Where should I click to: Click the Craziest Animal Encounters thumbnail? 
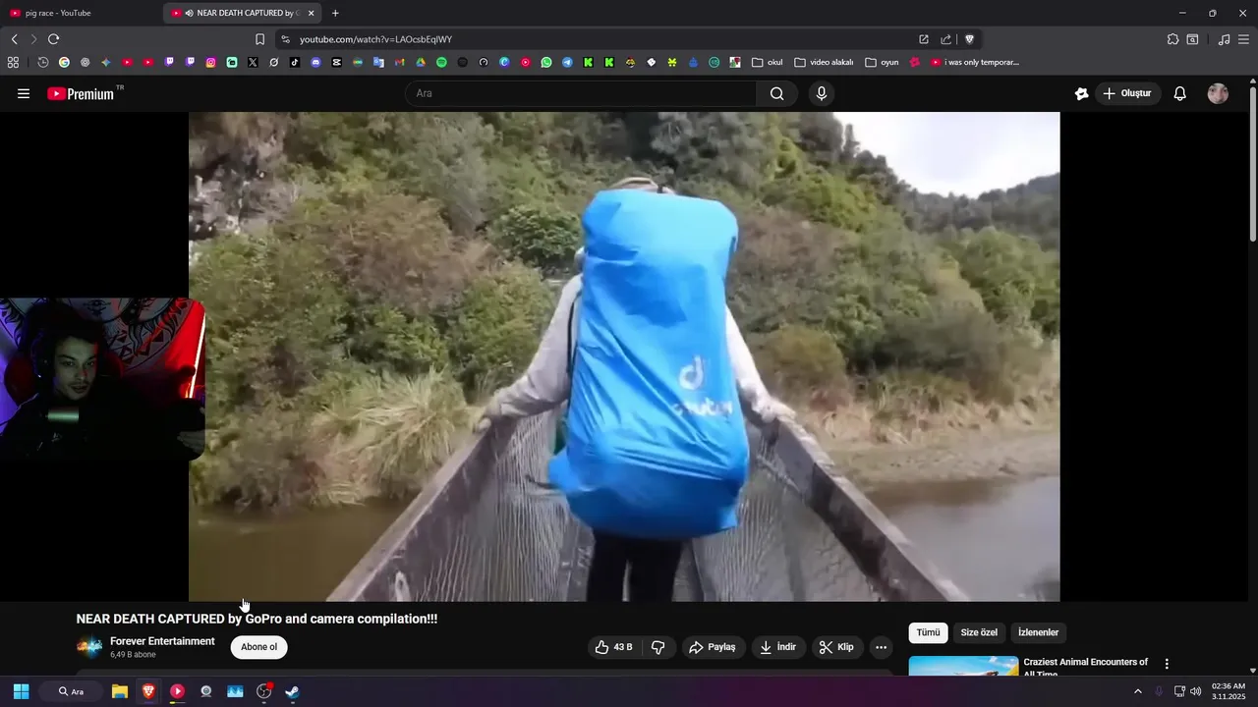[963, 666]
